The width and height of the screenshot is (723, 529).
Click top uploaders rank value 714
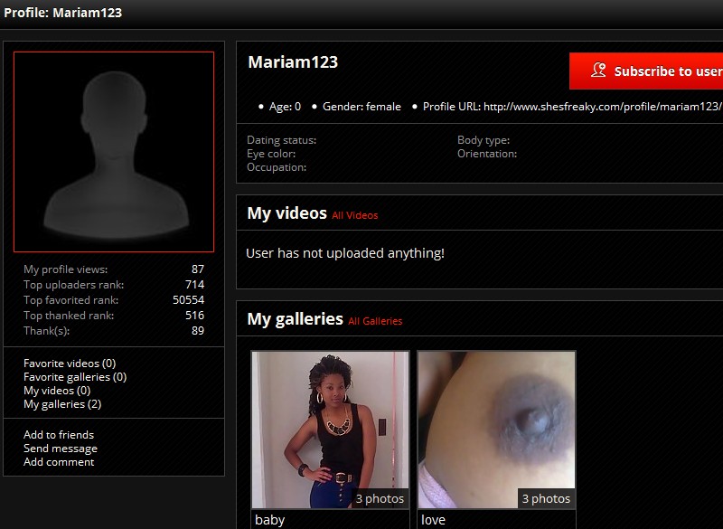tap(194, 285)
